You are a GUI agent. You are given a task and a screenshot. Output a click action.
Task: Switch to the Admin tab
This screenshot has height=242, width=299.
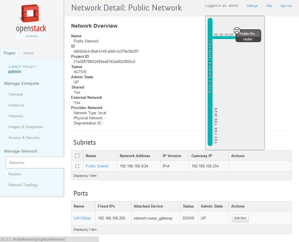[x=28, y=53]
